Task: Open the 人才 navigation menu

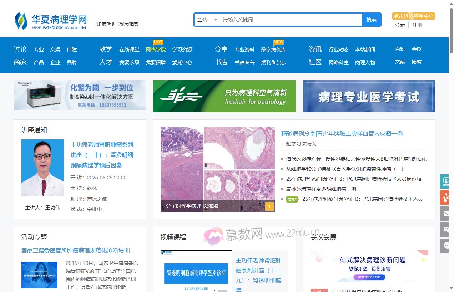Action: coord(105,62)
